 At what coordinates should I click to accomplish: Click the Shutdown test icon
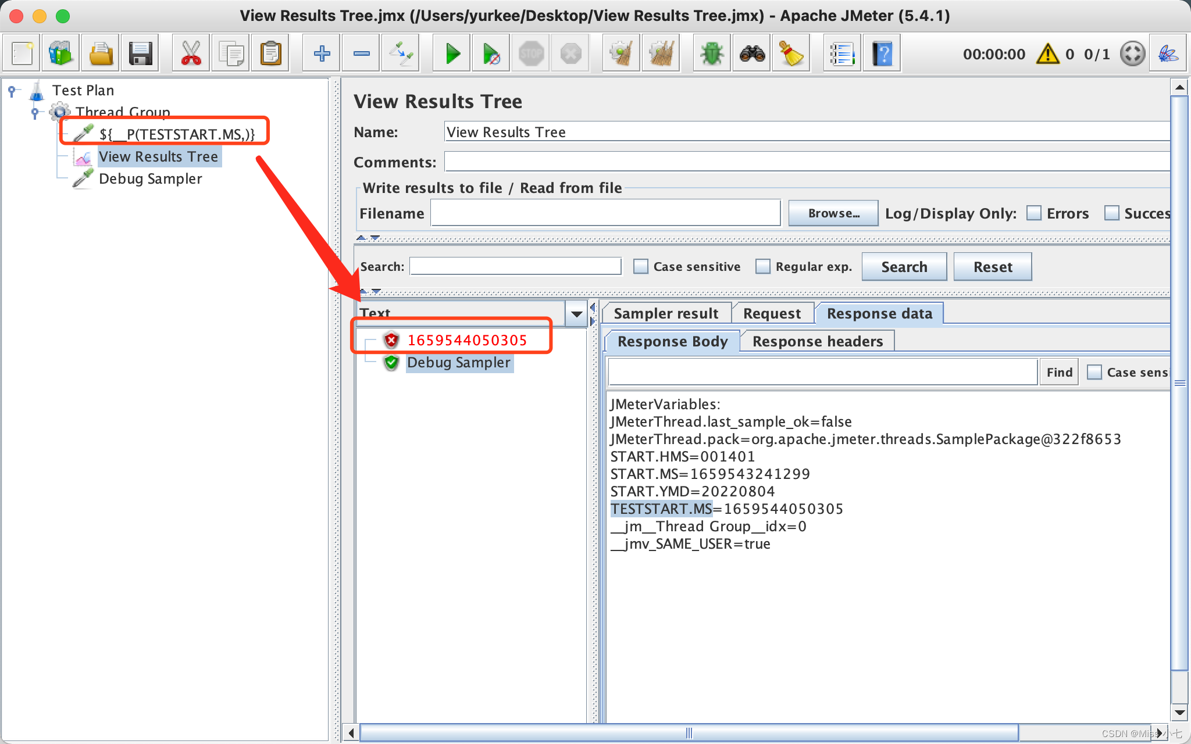click(x=570, y=54)
